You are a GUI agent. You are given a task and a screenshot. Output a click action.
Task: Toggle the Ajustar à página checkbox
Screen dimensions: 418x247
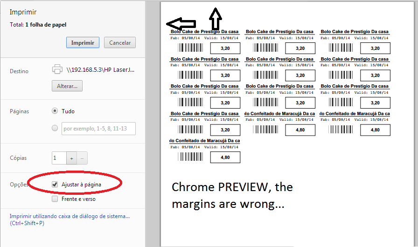coord(55,184)
